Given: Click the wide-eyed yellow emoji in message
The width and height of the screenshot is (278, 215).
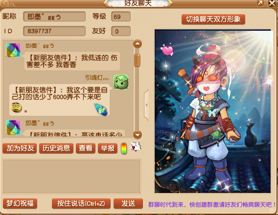Looking at the screenshot, I should coord(16,107).
